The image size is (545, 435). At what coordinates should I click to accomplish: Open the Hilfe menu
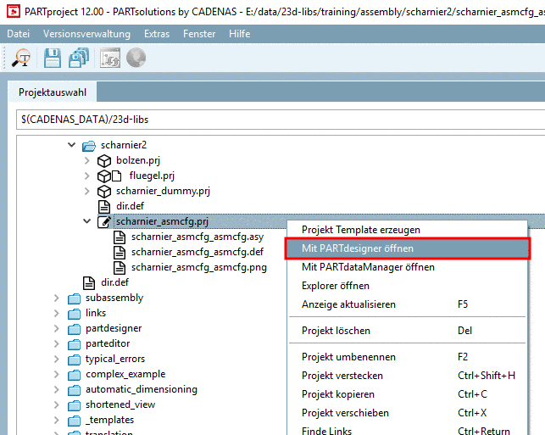[240, 34]
